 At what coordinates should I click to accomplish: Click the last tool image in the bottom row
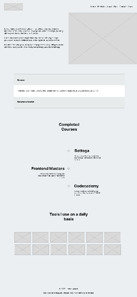pos(113,250)
